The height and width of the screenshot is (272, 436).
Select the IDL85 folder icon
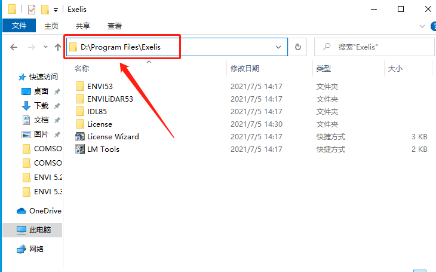(x=80, y=111)
